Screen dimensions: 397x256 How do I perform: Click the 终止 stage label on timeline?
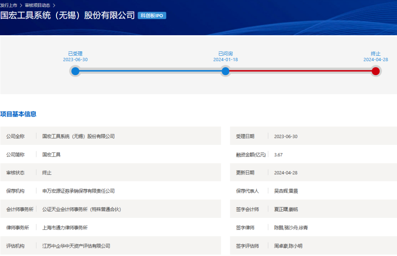[x=376, y=54]
